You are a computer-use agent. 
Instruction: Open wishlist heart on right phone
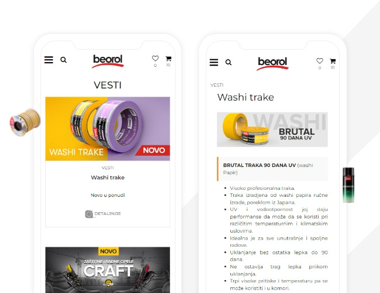coord(320,61)
